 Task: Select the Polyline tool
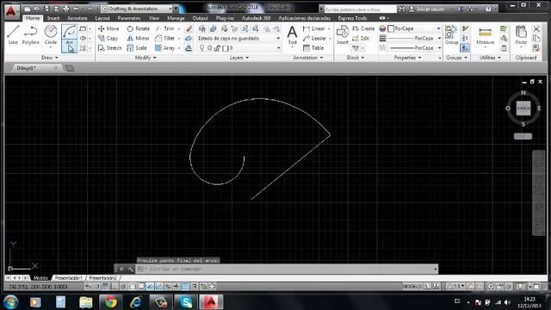[31, 34]
